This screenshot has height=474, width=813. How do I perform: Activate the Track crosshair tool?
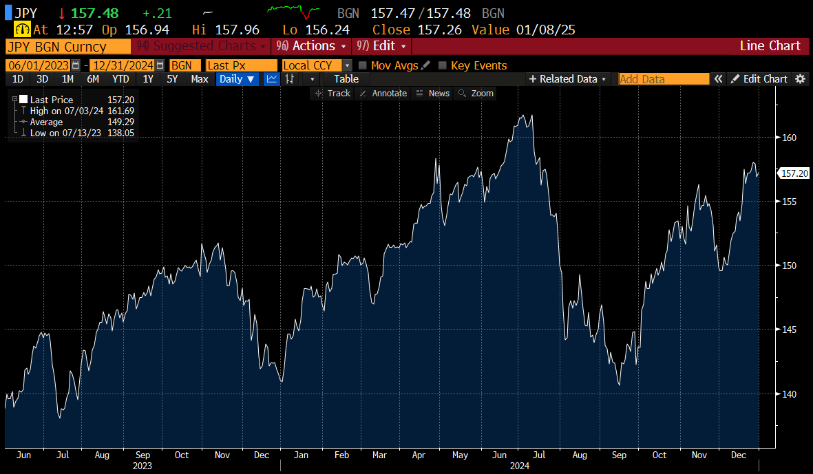(x=332, y=94)
